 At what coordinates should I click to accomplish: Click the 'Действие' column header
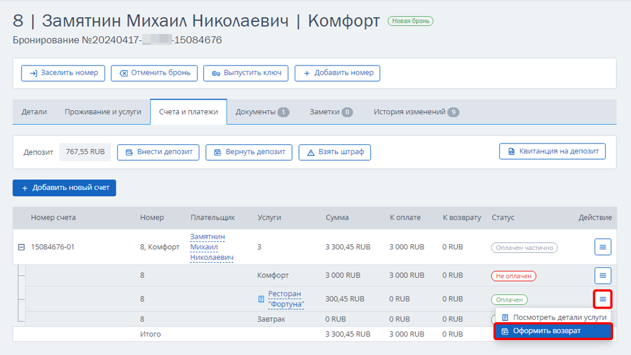595,218
